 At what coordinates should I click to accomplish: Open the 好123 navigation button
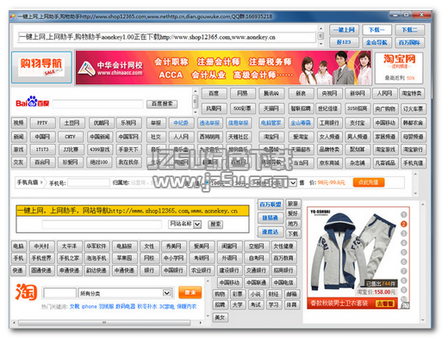pyautogui.click(x=344, y=42)
